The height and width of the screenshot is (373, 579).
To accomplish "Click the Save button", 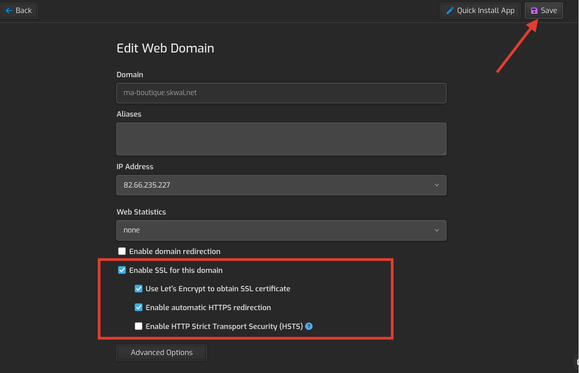I will (544, 10).
